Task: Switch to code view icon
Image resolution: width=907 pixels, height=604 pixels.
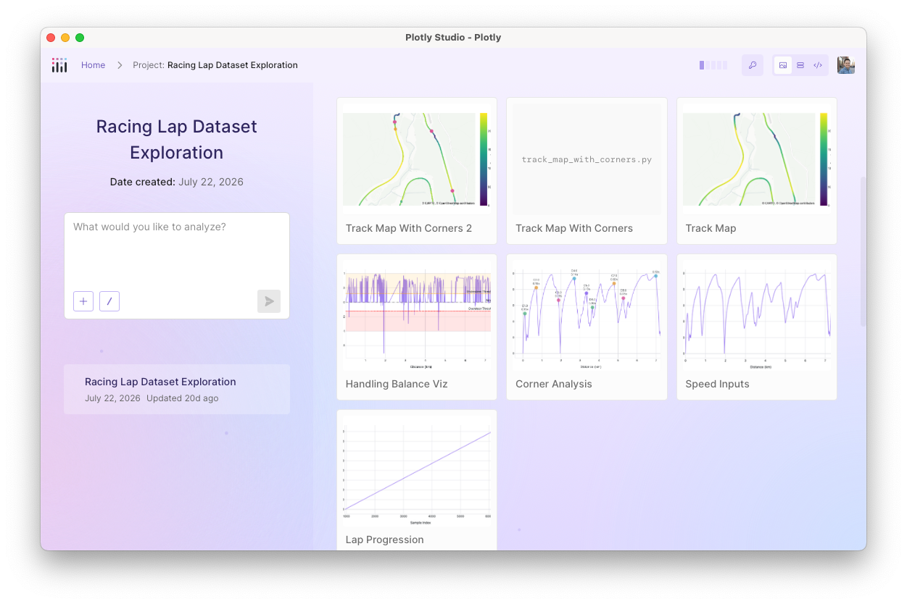Action: click(x=818, y=65)
